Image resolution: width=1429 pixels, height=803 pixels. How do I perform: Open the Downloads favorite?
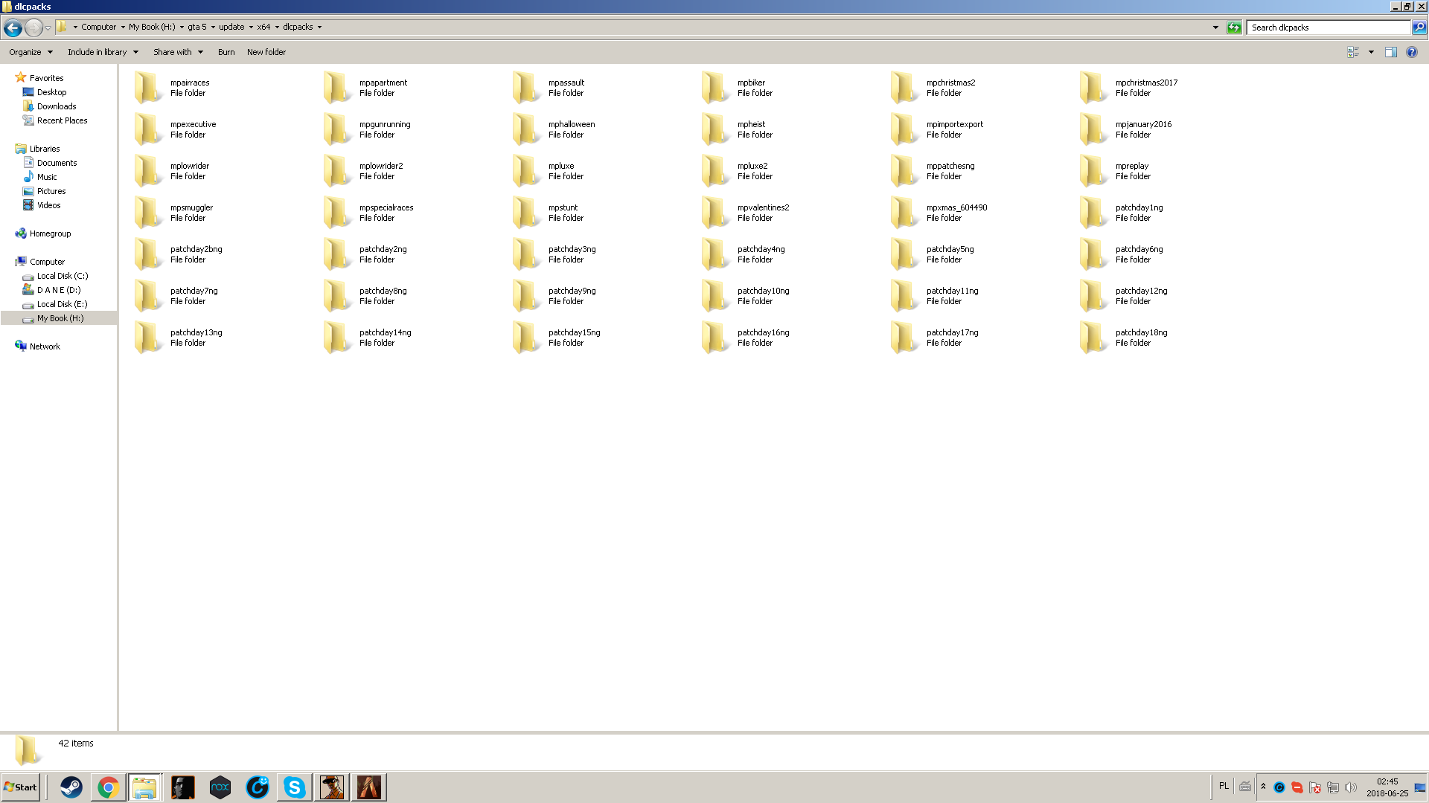57,106
